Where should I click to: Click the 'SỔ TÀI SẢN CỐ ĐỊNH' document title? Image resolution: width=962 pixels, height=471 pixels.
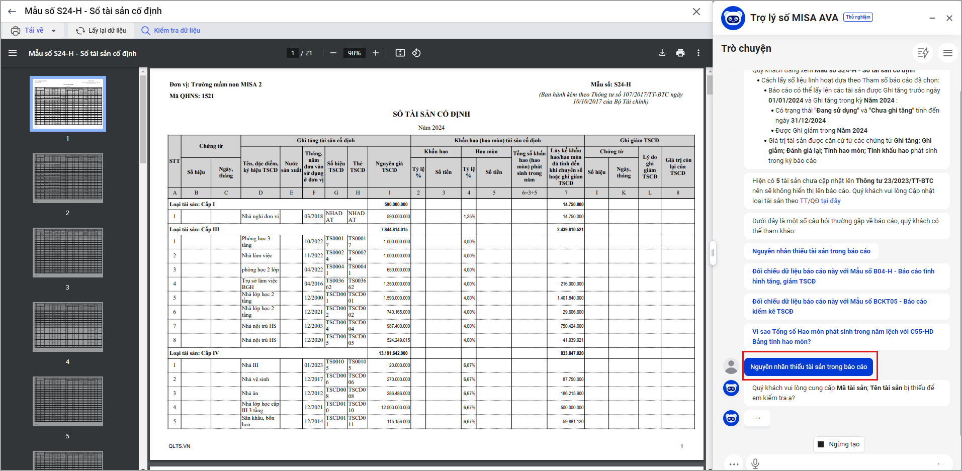[431, 115]
